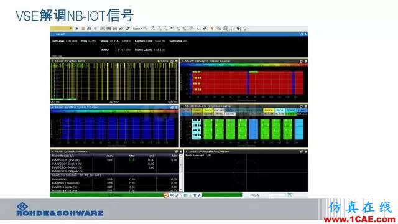The height and width of the screenshot is (224, 398).
Task: Click the Ready status text
Action: pos(256,195)
